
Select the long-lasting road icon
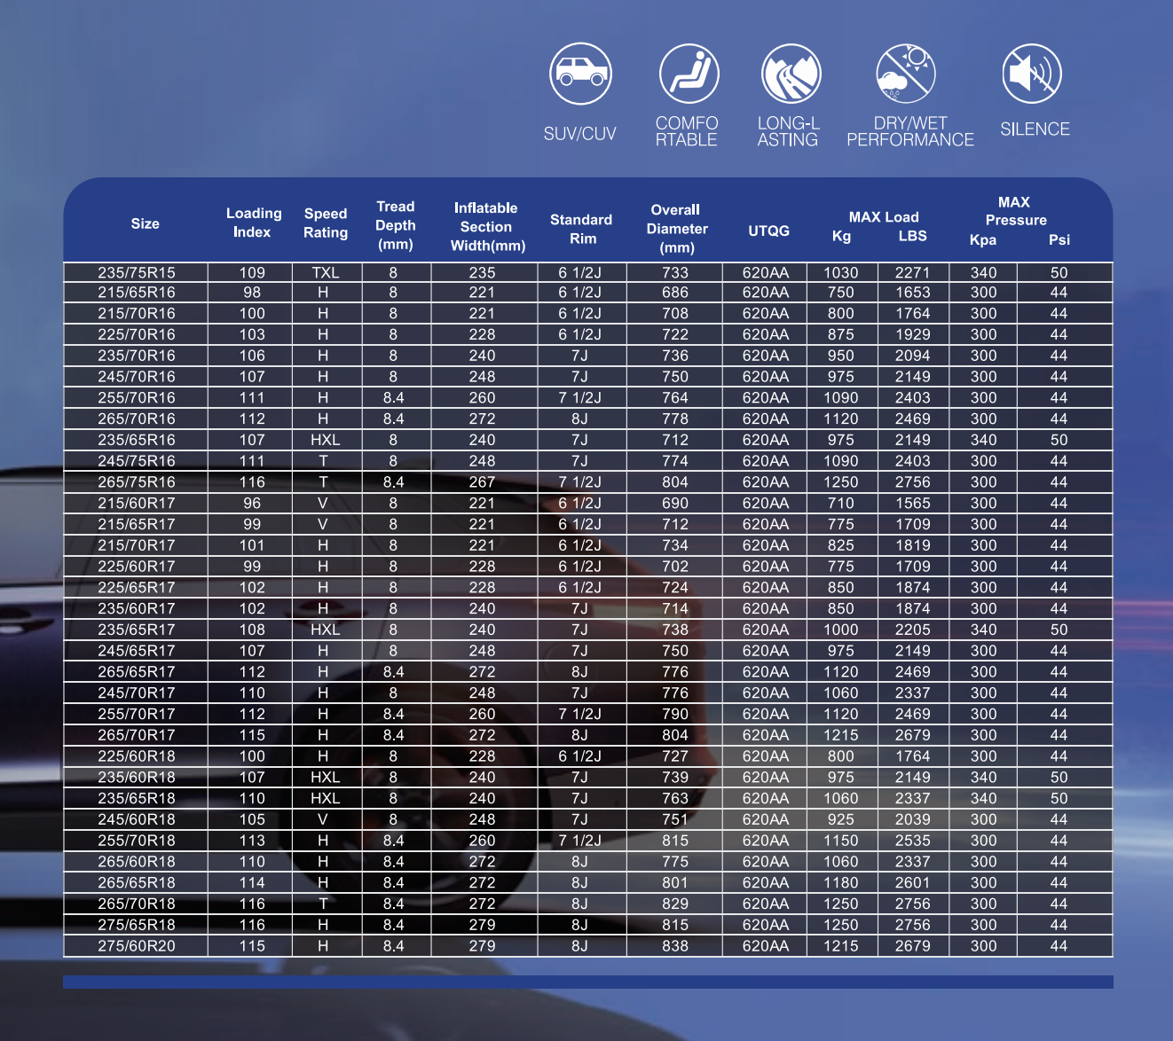point(791,74)
